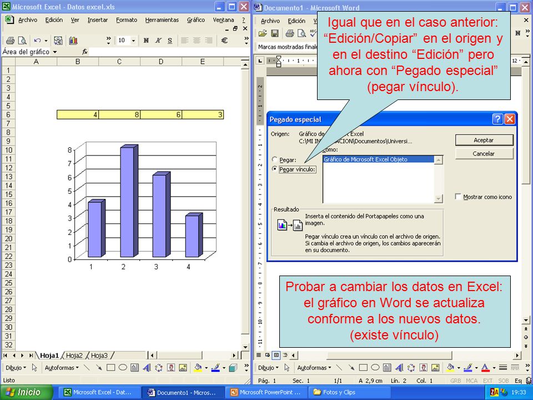Click the Open folder icon in Word
The image size is (533, 400).
tap(263, 33)
